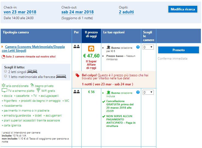Click 'bagno privato' amenity text
This screenshot has width=202, height=148.
[x=44, y=86]
